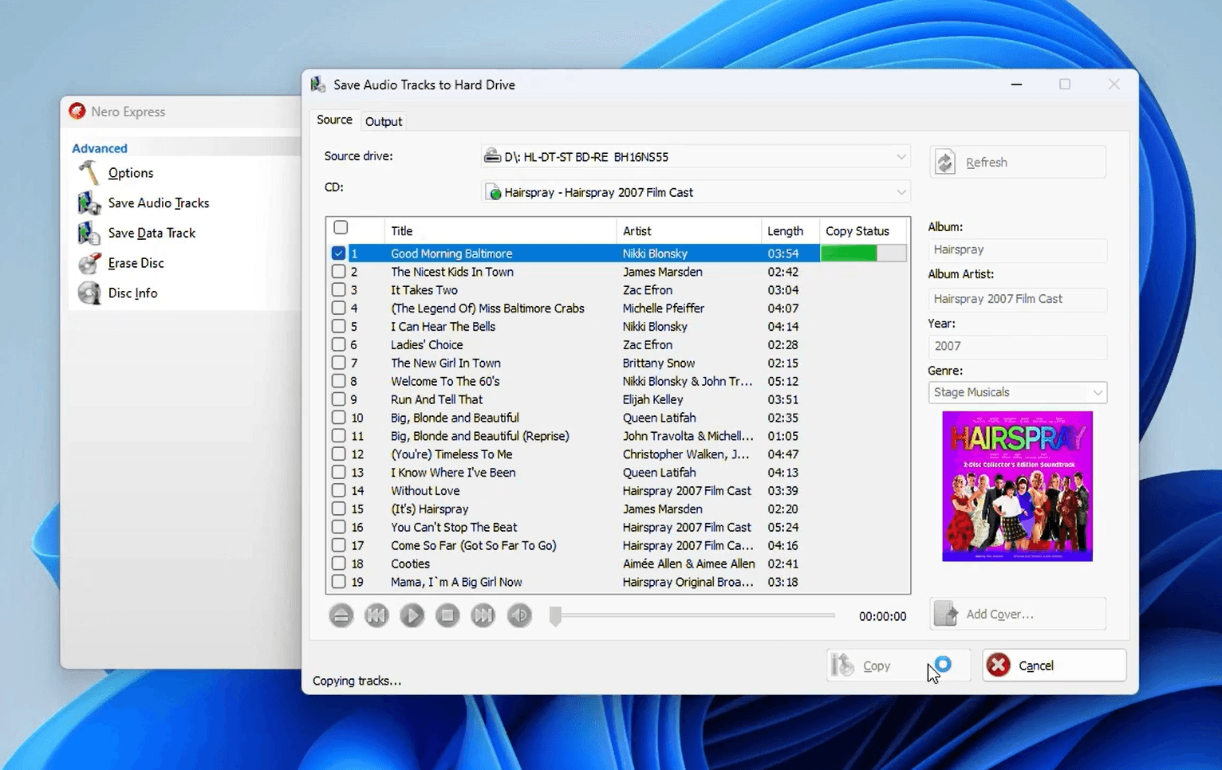Select Save Audio Tracks in Nero Express

(159, 203)
